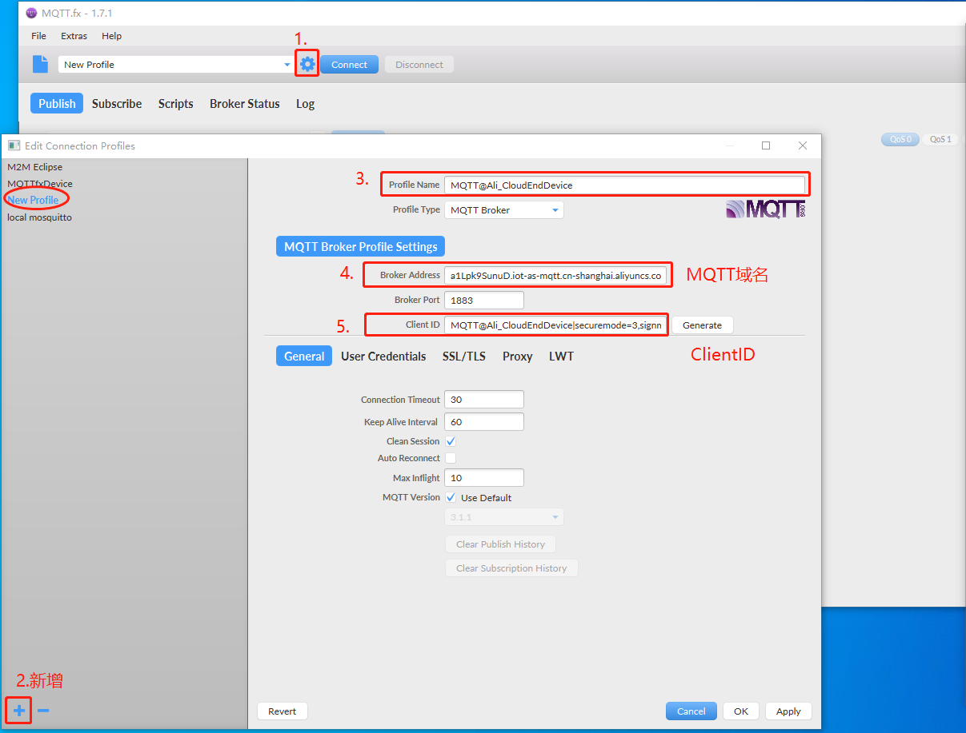Screen dimensions: 966x733
Task: Open the File menu
Action: [38, 36]
